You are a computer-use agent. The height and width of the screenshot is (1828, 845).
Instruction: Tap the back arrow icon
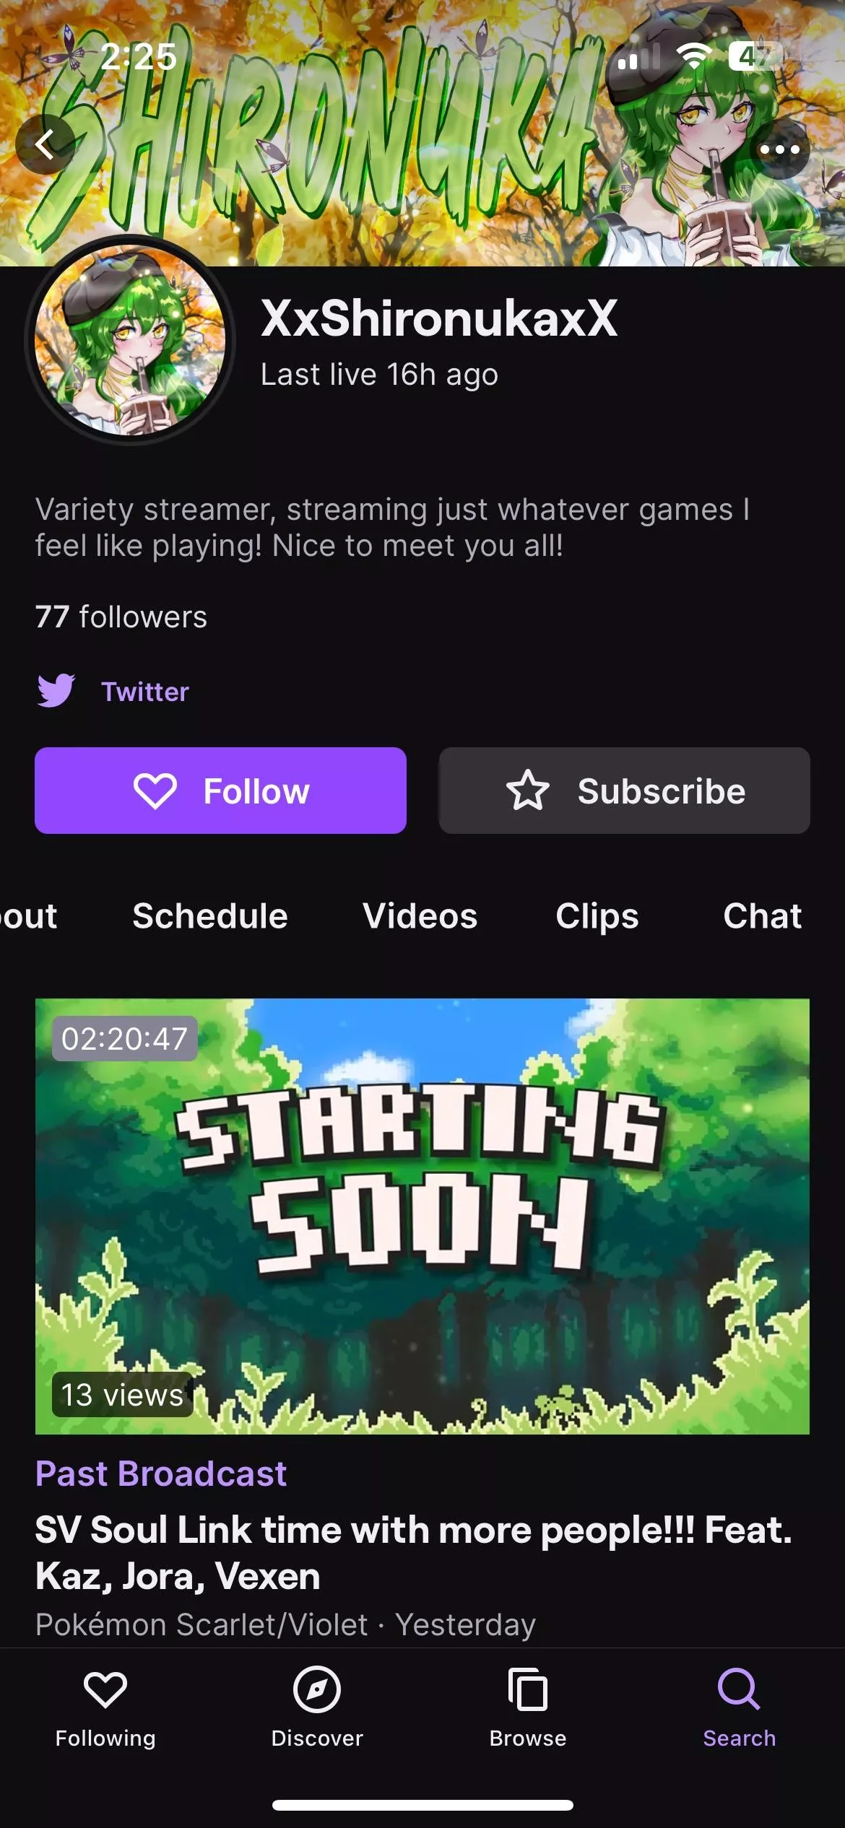[45, 145]
